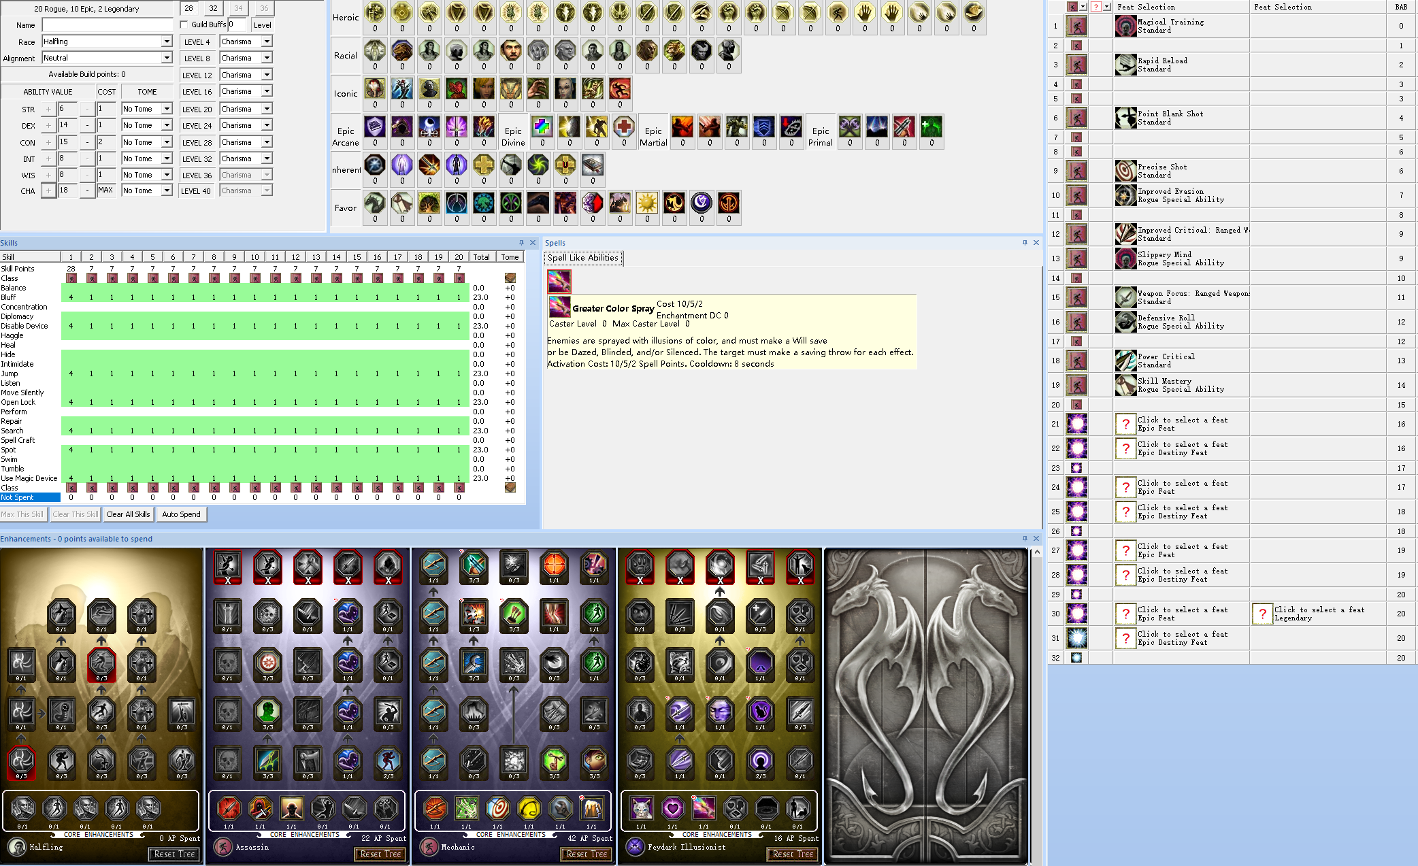Open the LEVEL 4 ability dropdown
This screenshot has width=1418, height=866.
click(x=246, y=41)
